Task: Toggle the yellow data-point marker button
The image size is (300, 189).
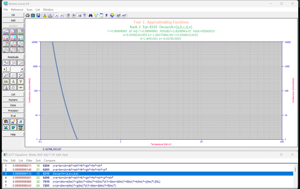Action: 45,16
